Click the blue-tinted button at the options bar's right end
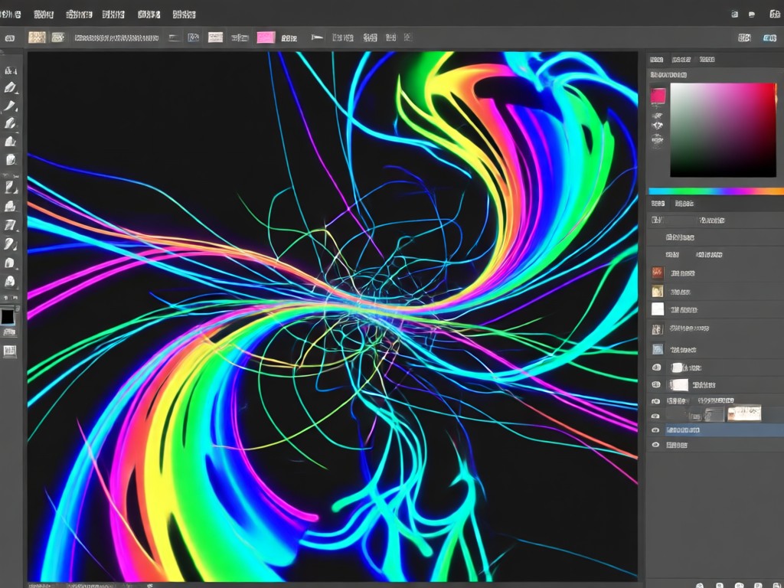784x588 pixels. pyautogui.click(x=769, y=38)
